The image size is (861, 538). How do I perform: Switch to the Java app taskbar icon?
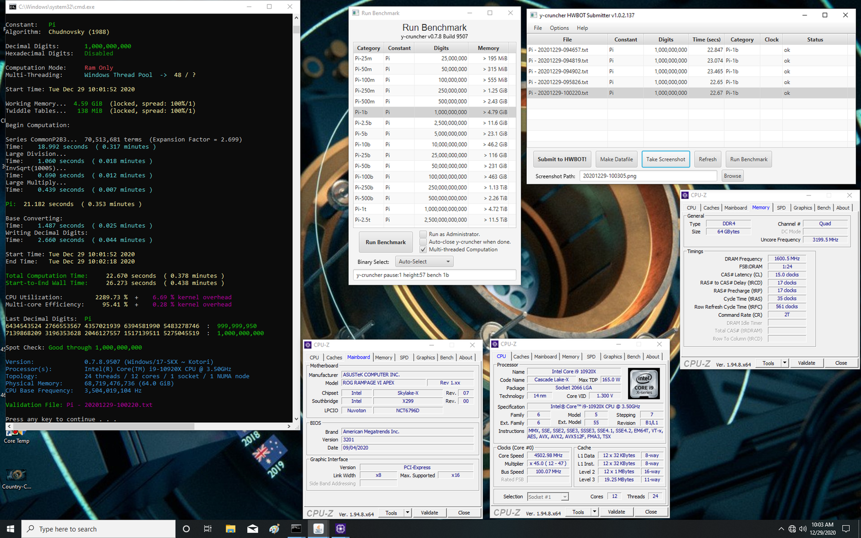pyautogui.click(x=319, y=529)
